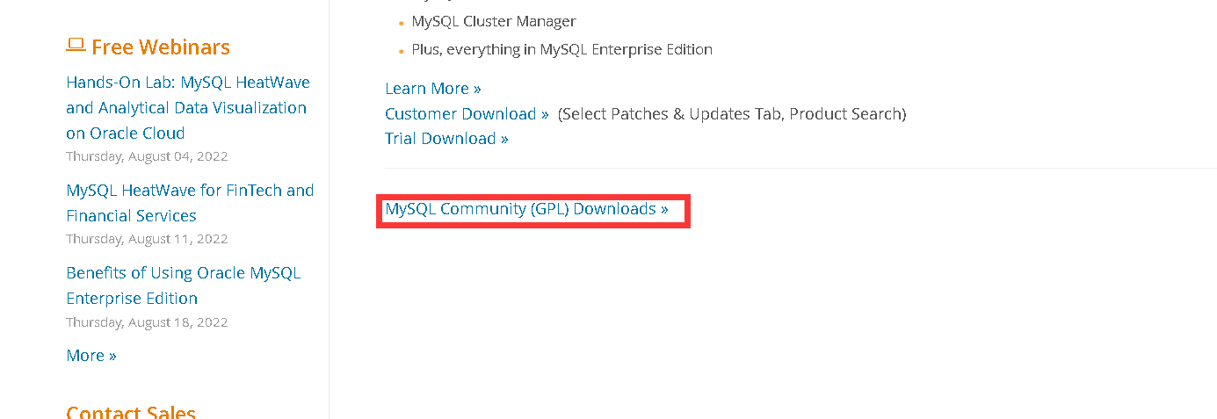Open the Customer Download link
This screenshot has height=419, width=1217.
[467, 114]
